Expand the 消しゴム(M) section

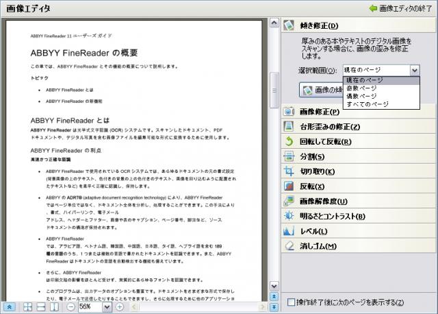359,245
